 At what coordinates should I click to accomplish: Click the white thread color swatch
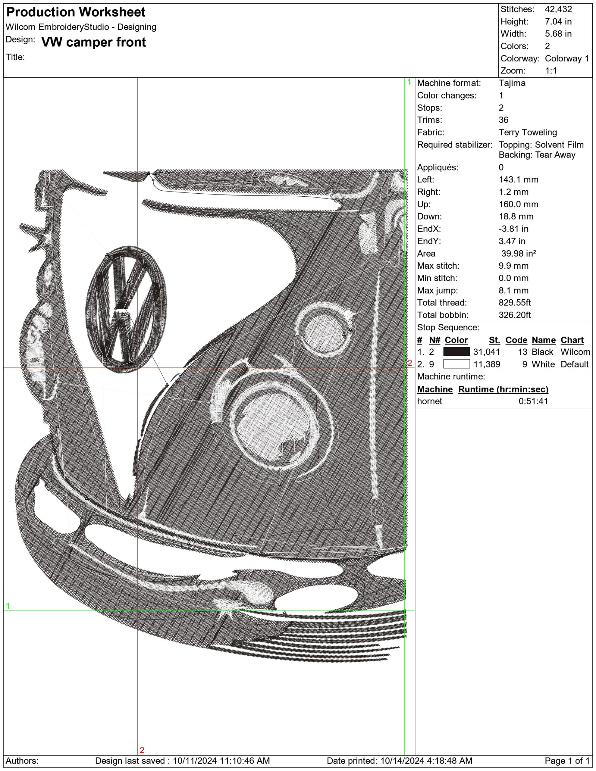click(x=456, y=364)
